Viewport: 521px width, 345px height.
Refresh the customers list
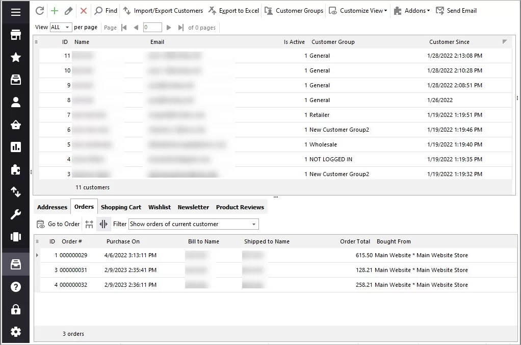(x=40, y=11)
